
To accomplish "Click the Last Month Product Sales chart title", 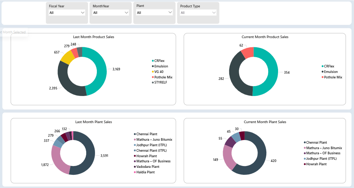I will tap(94, 37).
